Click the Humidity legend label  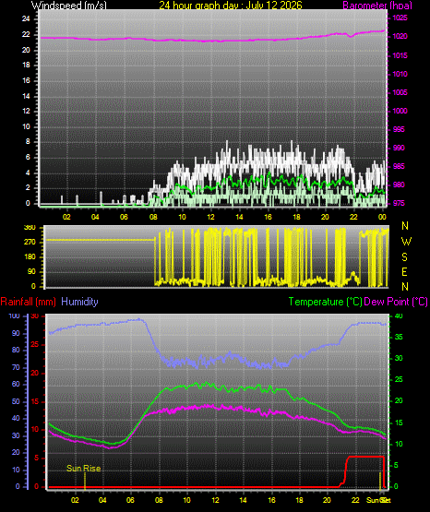coord(79,302)
